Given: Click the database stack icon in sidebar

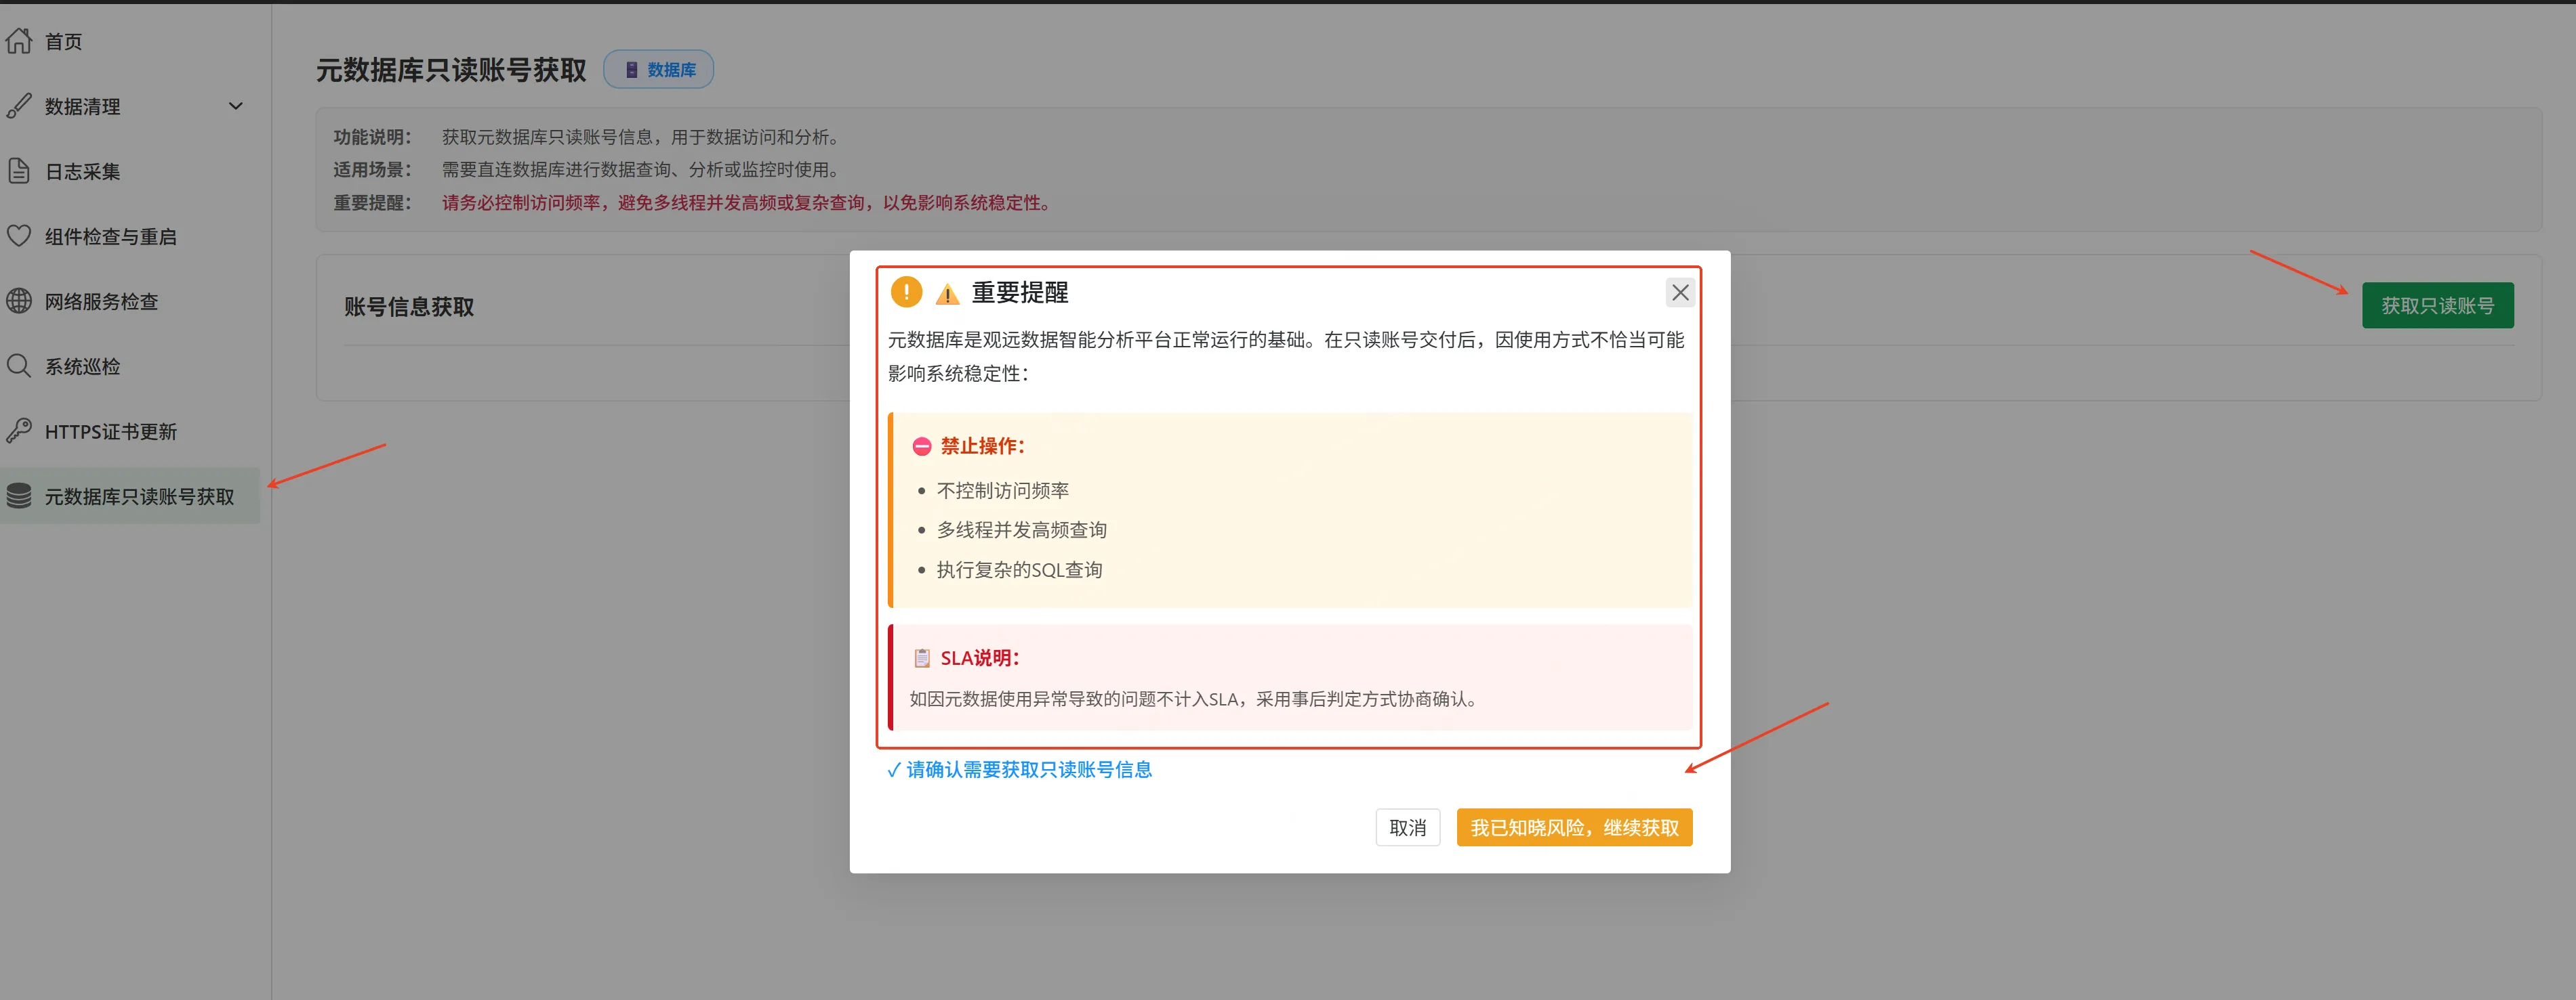Looking at the screenshot, I should pyautogui.click(x=19, y=496).
